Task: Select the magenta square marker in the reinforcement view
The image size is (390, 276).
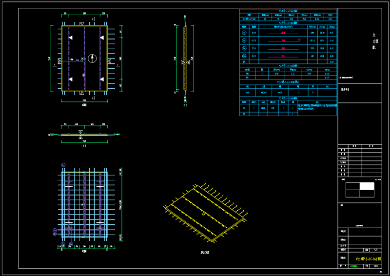Action: [82, 205]
